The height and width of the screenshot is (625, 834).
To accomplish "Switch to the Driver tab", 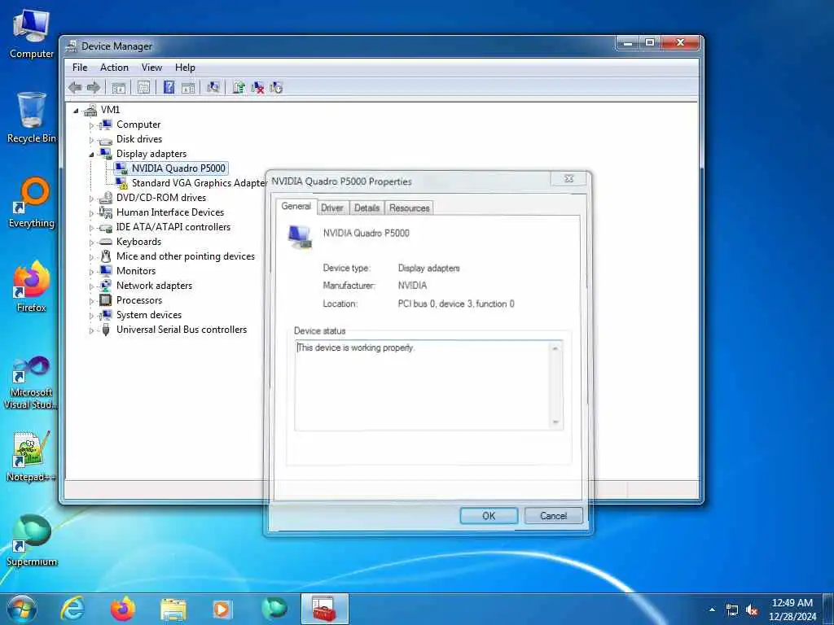I will [x=332, y=208].
